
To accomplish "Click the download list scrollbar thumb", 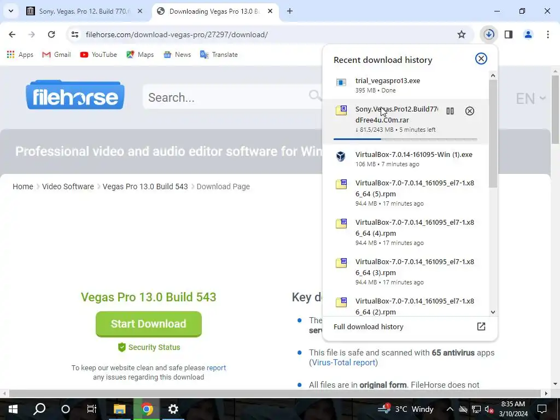I will click(x=493, y=133).
